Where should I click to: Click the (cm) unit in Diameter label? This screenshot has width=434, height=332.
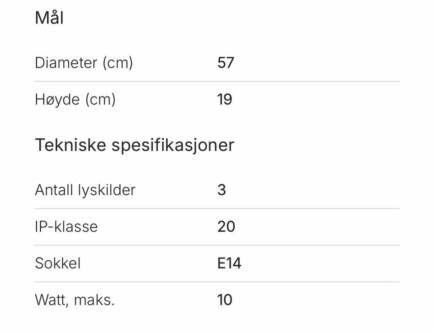click(x=118, y=63)
